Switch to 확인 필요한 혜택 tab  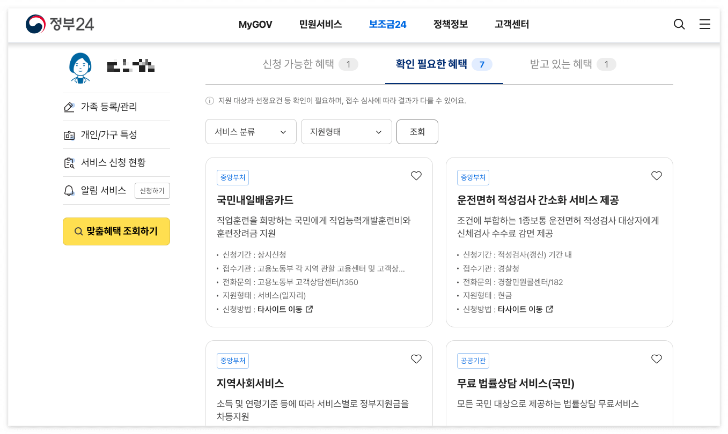(444, 65)
